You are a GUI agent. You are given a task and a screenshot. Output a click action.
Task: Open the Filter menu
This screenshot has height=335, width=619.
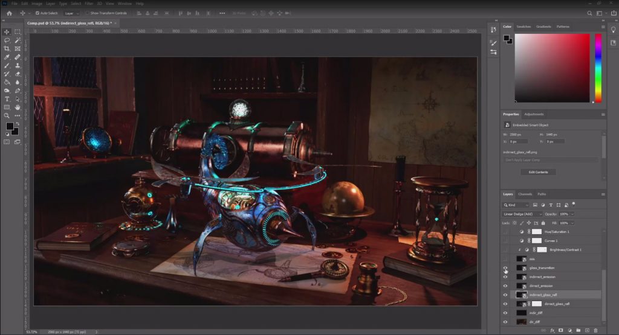click(89, 4)
